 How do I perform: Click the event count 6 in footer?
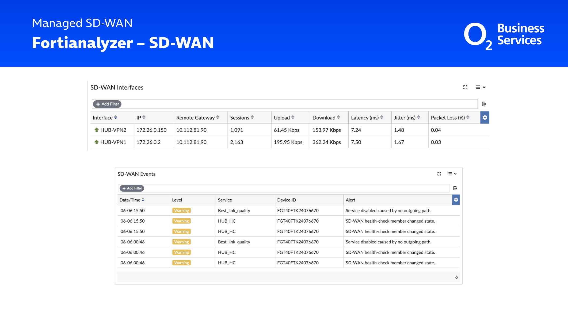pyautogui.click(x=456, y=277)
